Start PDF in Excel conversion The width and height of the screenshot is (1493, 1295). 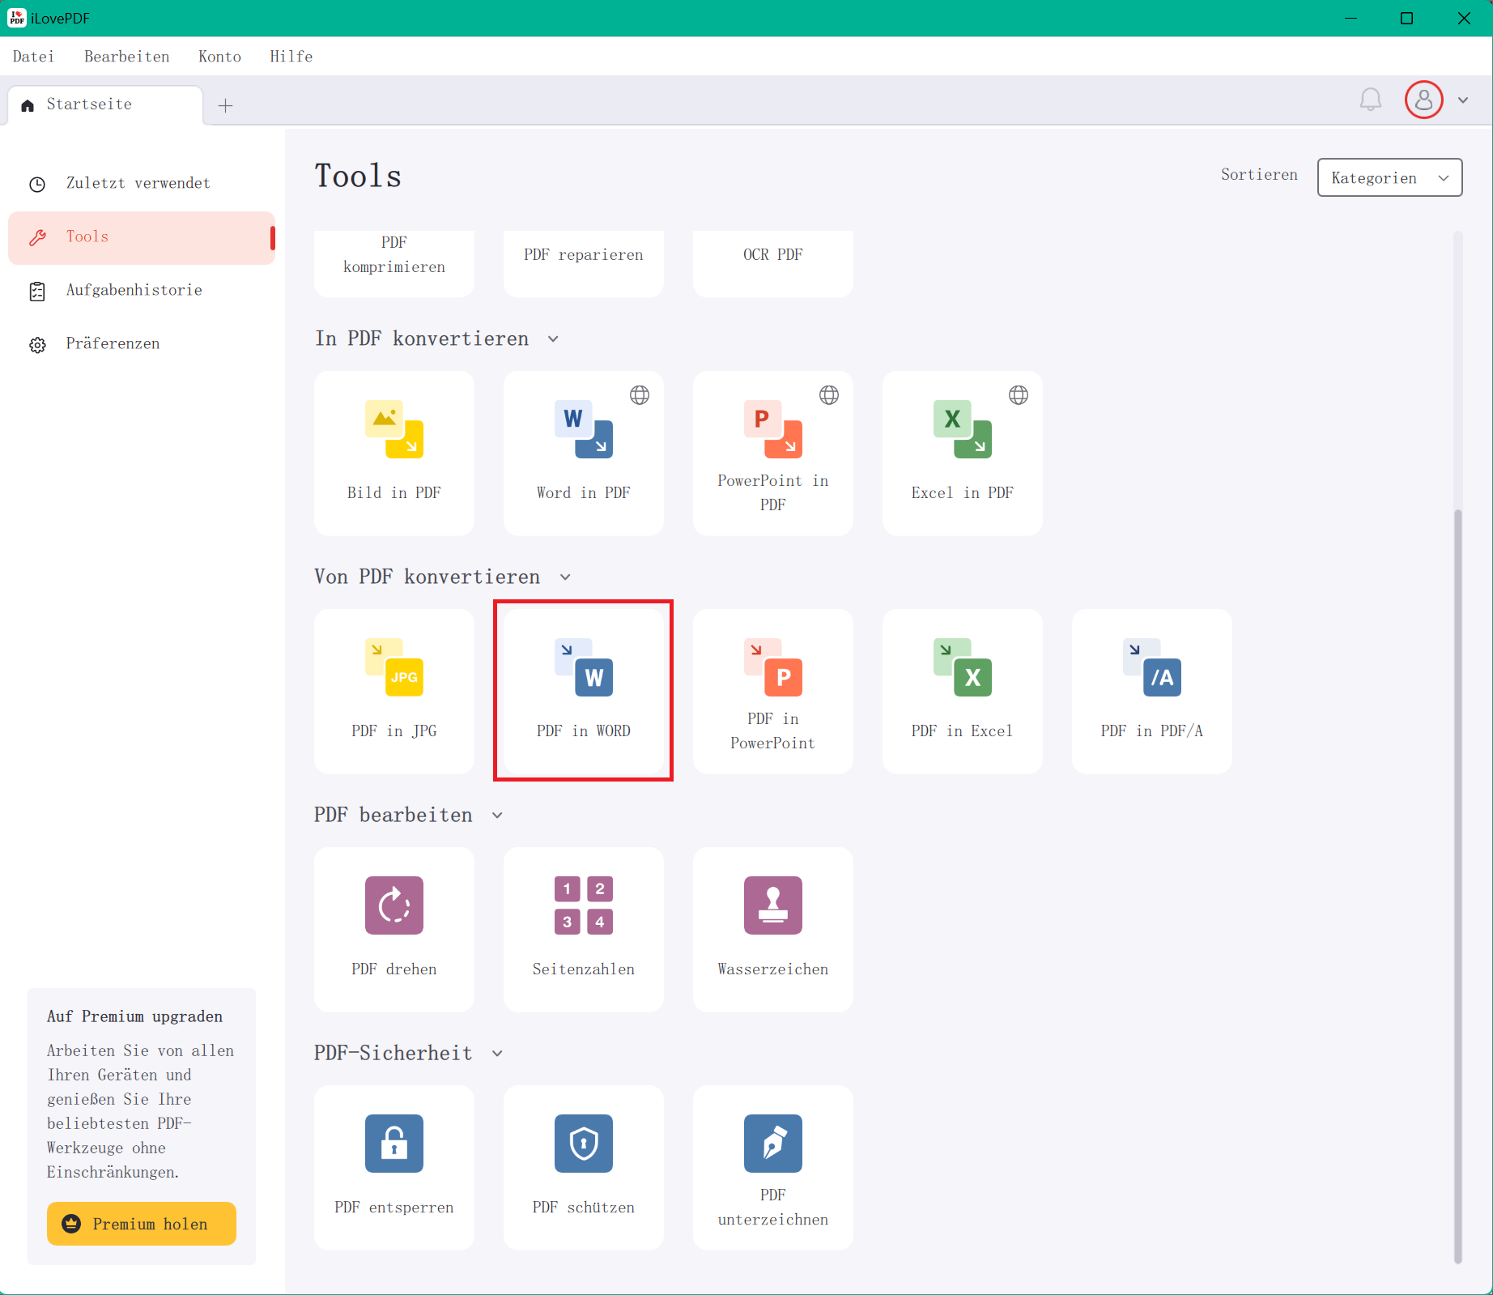963,691
